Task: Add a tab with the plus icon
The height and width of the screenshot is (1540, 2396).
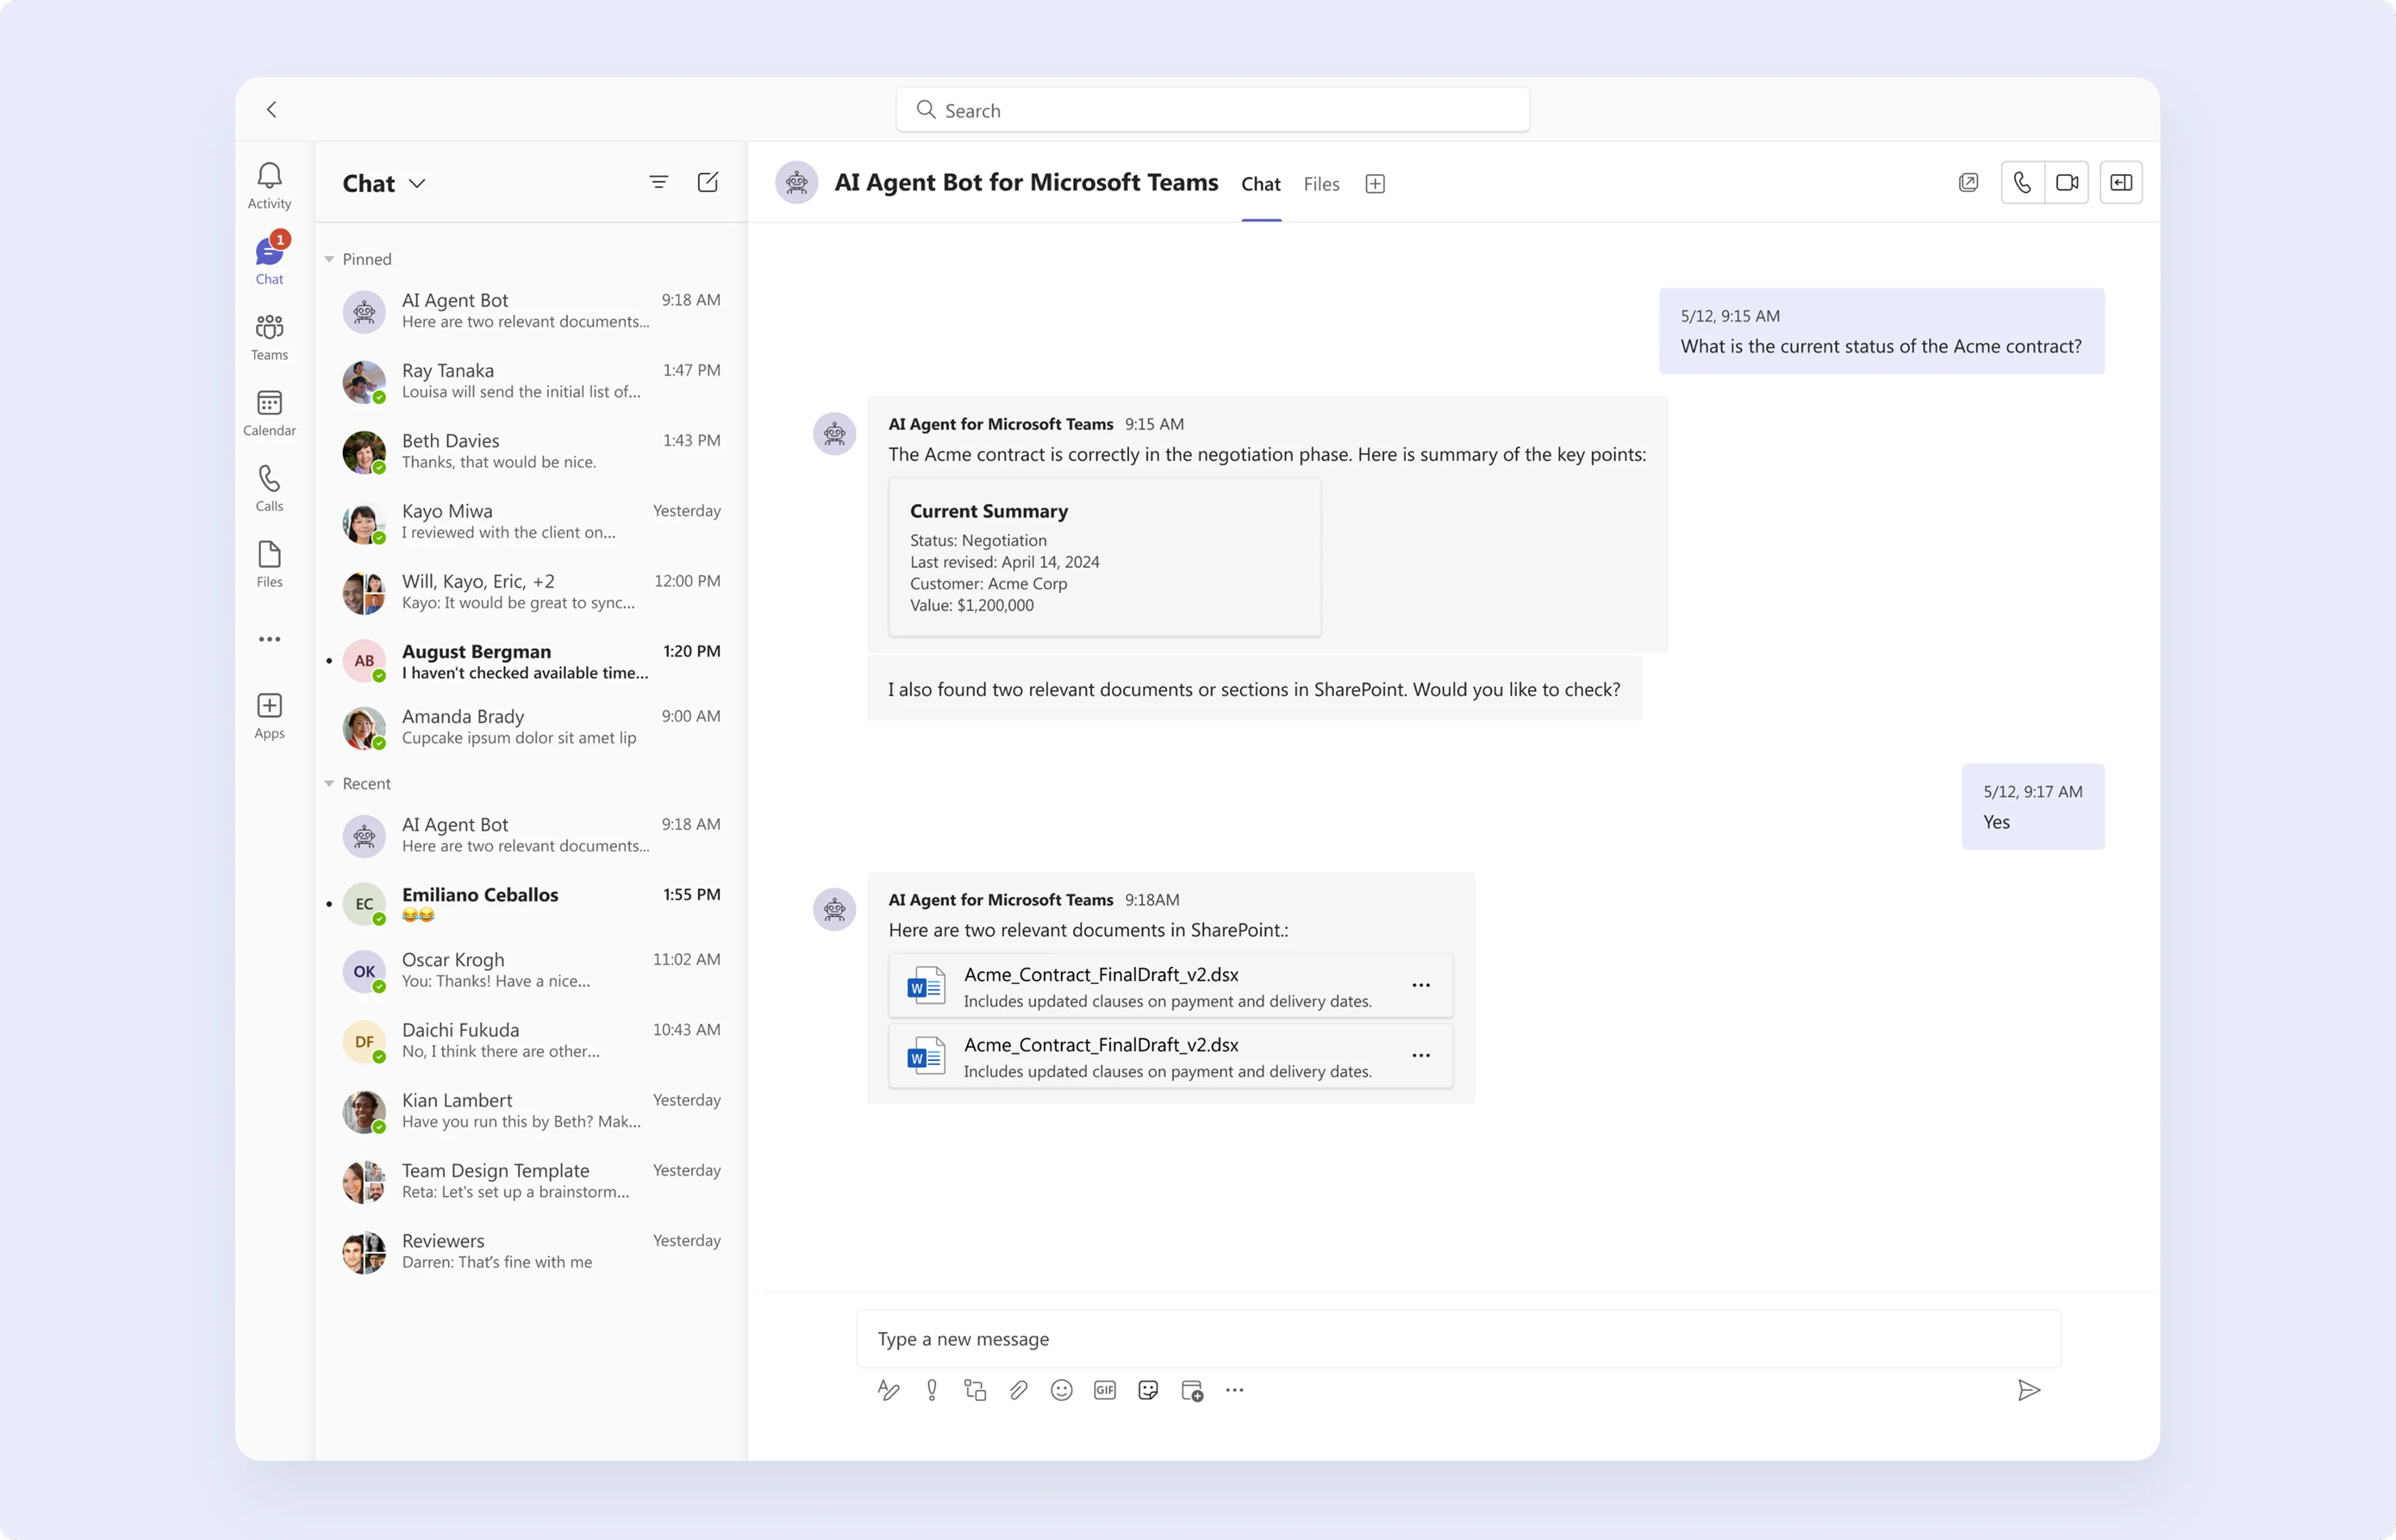Action: [1375, 184]
